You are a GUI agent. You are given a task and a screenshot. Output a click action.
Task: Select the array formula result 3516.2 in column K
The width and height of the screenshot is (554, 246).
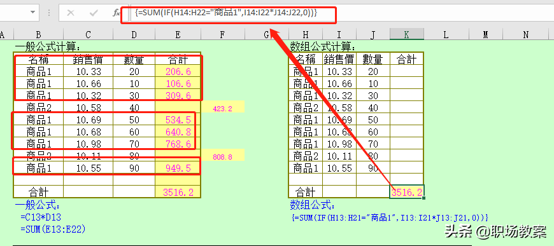pos(407,191)
